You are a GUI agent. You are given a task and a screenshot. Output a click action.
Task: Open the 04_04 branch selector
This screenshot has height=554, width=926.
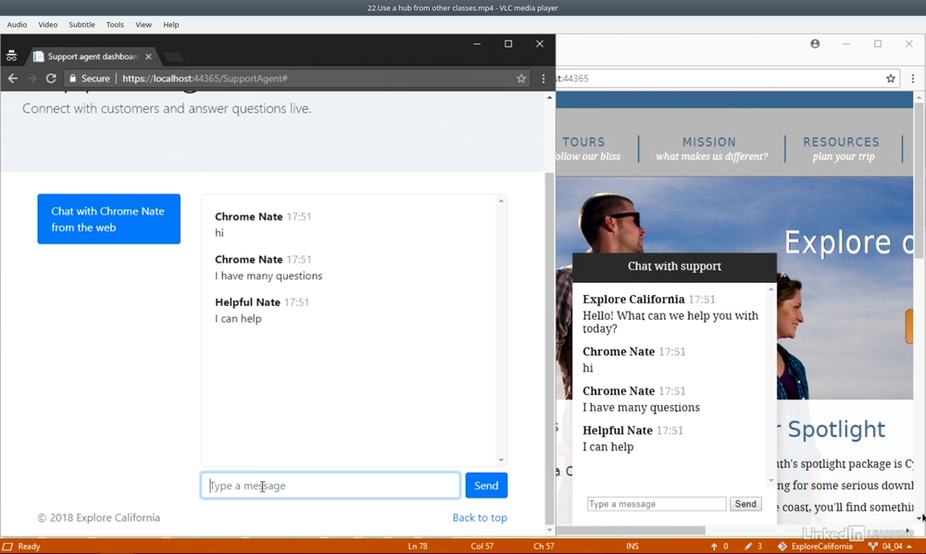(890, 547)
